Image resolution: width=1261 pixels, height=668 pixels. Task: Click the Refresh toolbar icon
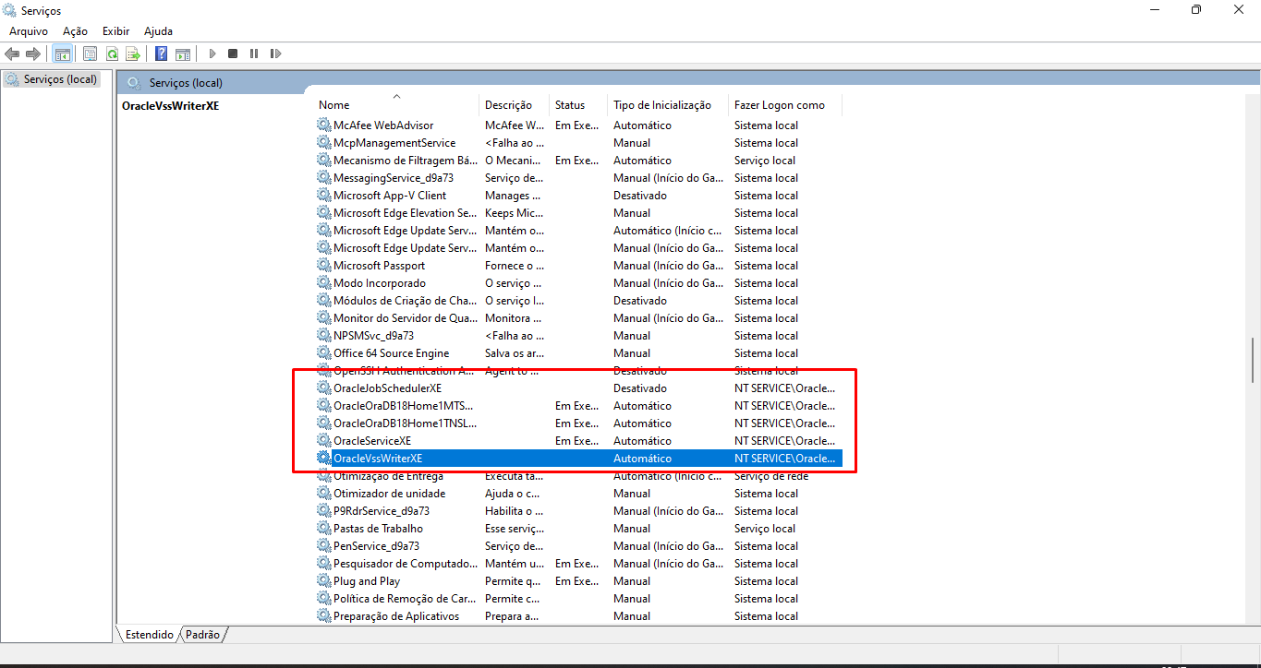click(112, 54)
